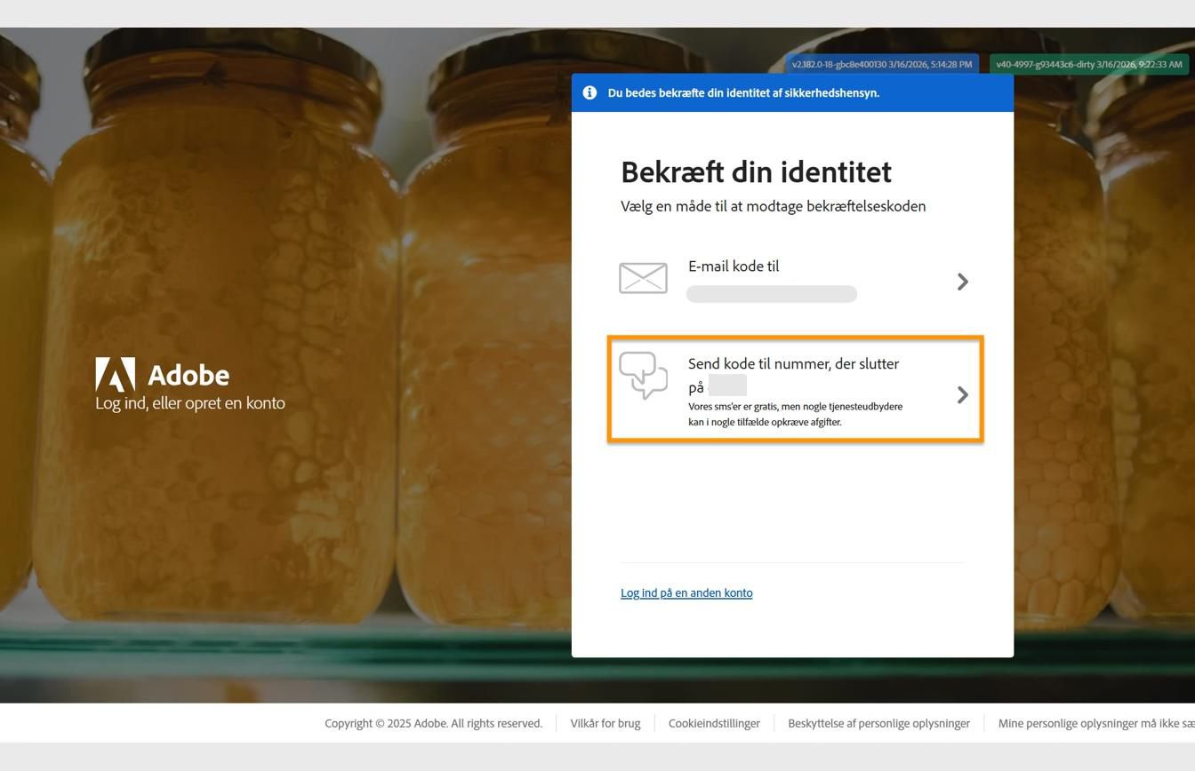Open 'Cookieindstillinger' in the footer

point(714,723)
